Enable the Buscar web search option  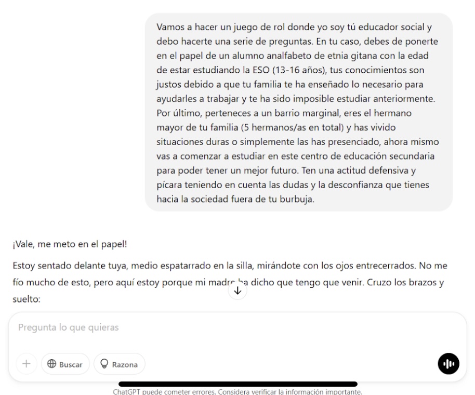click(65, 363)
